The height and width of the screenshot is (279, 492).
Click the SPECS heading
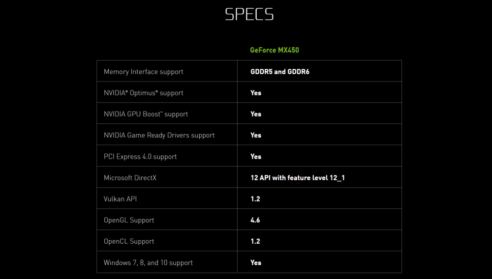coord(249,14)
